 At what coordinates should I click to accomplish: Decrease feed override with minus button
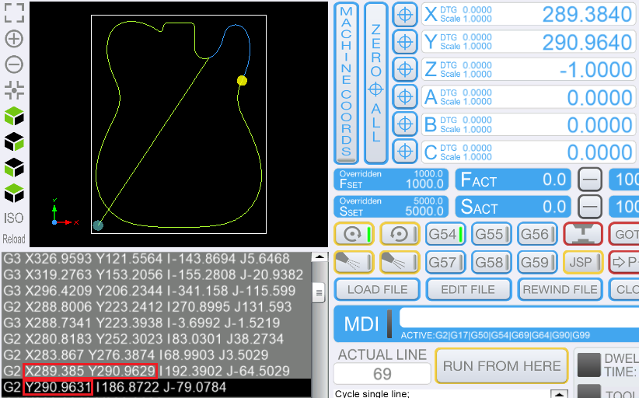pyautogui.click(x=591, y=180)
